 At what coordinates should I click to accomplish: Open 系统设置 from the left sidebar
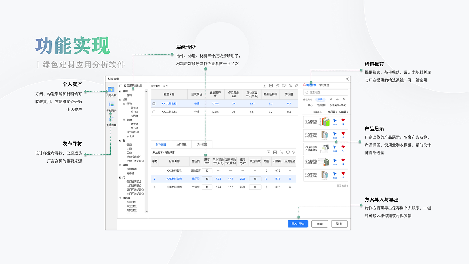110,120
